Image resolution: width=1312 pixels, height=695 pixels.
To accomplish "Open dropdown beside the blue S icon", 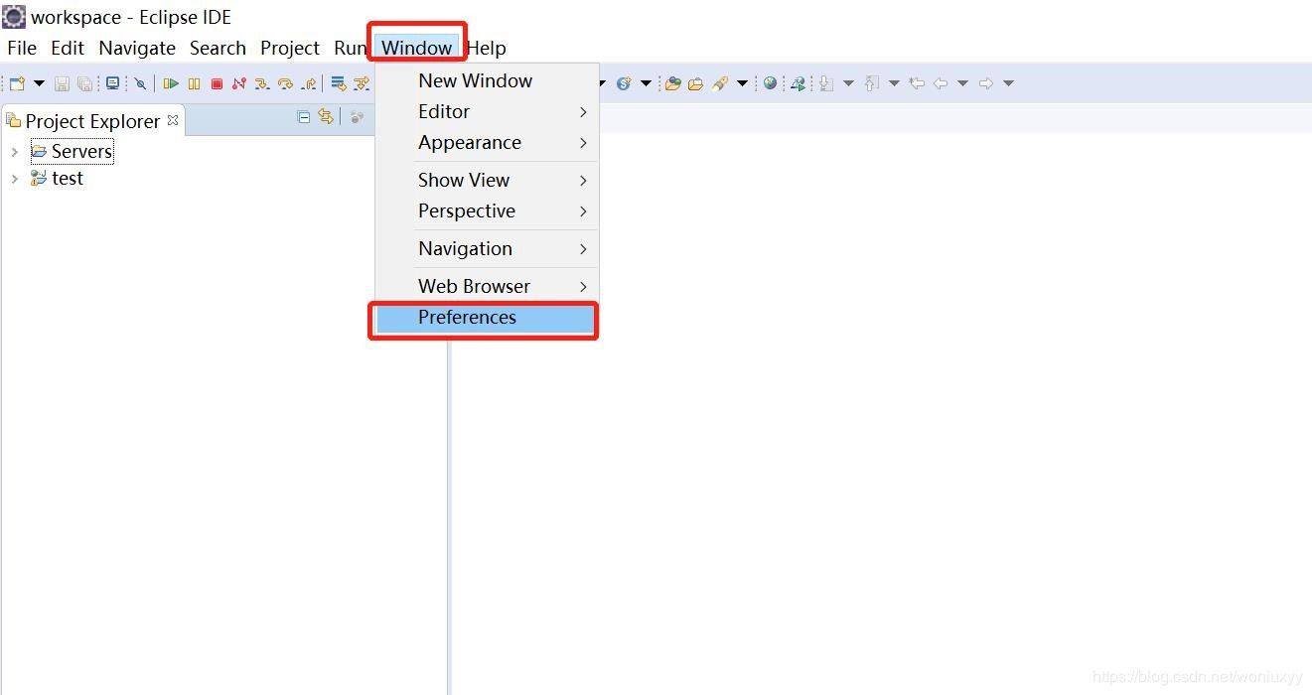I will point(646,83).
